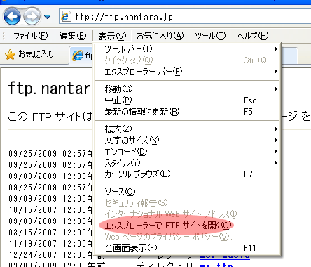Choose 最新の情報に更新(R) refresh item
311x267 pixels.
187,112
